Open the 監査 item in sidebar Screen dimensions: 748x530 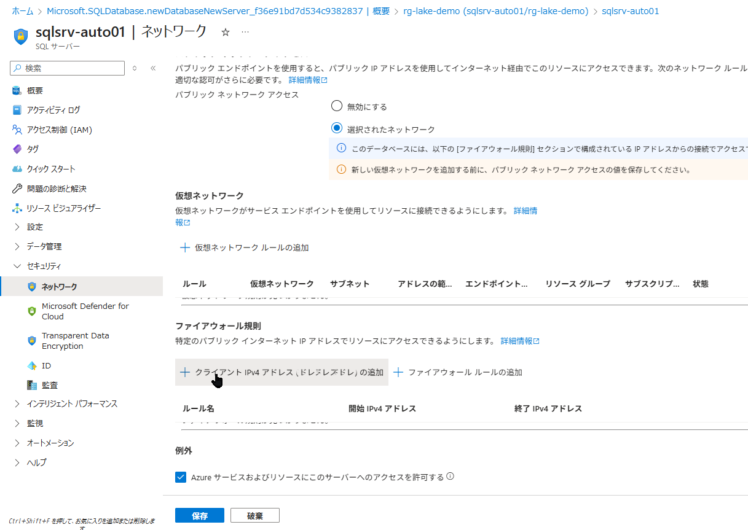(x=50, y=385)
